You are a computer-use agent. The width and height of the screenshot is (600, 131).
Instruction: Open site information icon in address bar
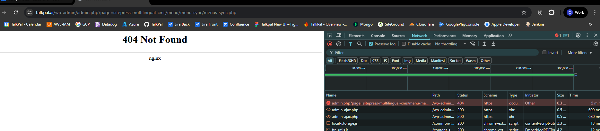coord(30,12)
